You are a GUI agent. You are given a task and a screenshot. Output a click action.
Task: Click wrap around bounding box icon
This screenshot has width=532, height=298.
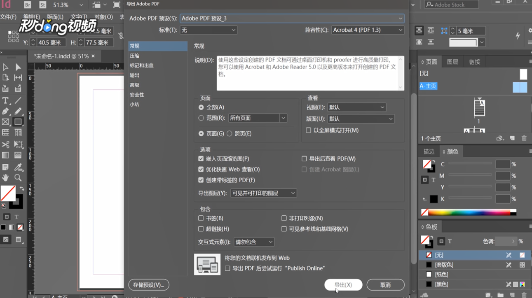(431, 30)
